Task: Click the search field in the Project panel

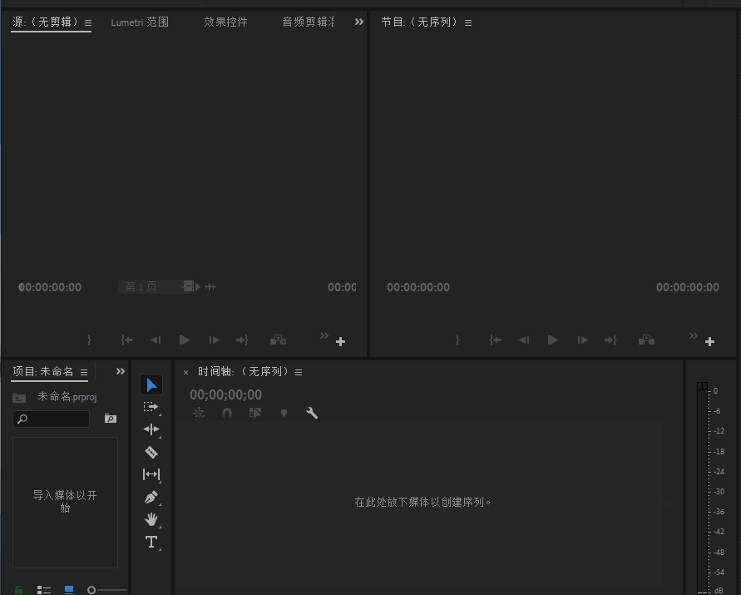Action: pyautogui.click(x=52, y=419)
